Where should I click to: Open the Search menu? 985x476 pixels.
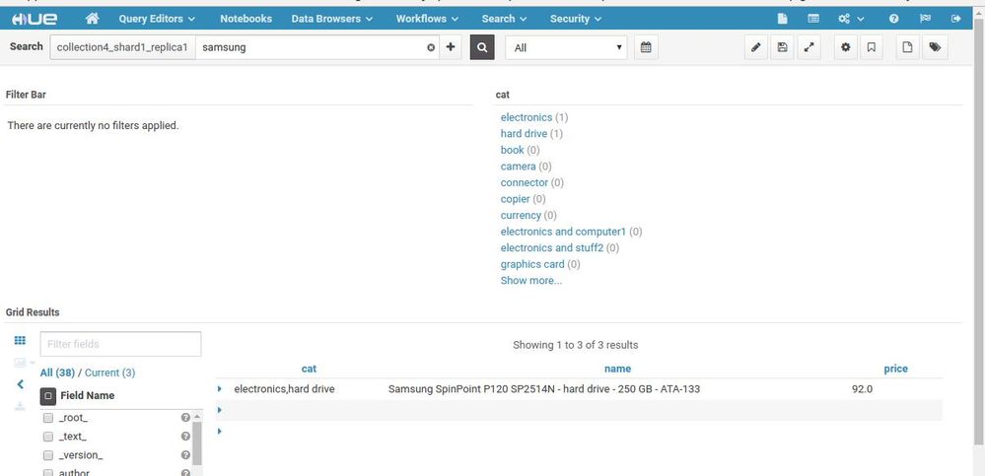(504, 19)
